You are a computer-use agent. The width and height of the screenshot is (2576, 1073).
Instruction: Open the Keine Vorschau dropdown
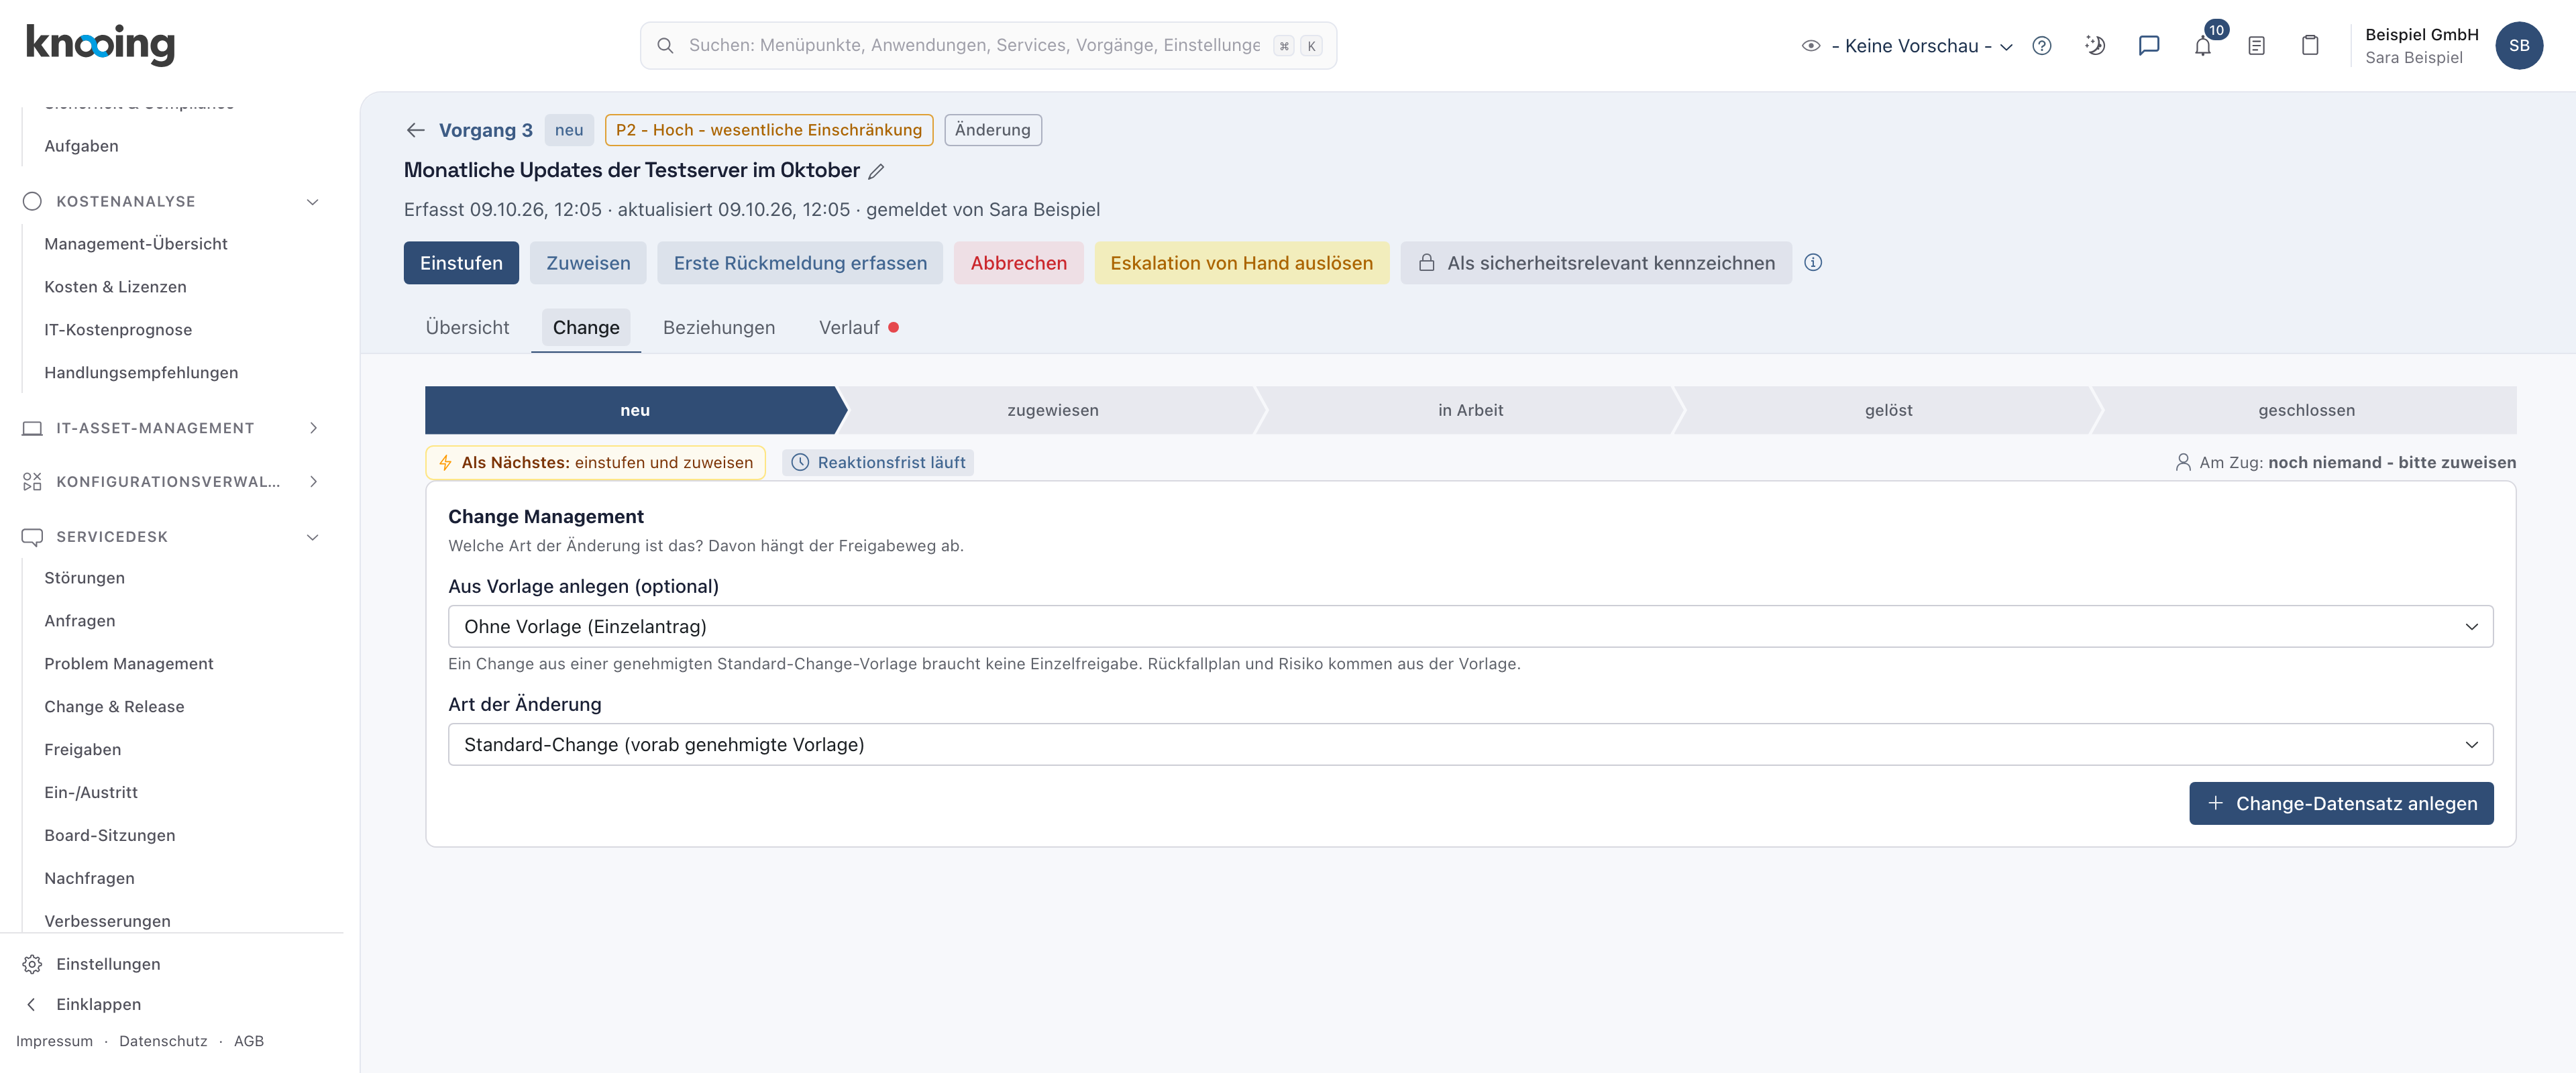1921,46
